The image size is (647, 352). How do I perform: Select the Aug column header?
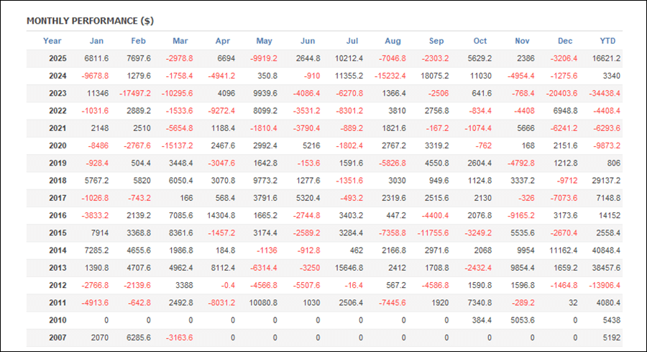394,41
